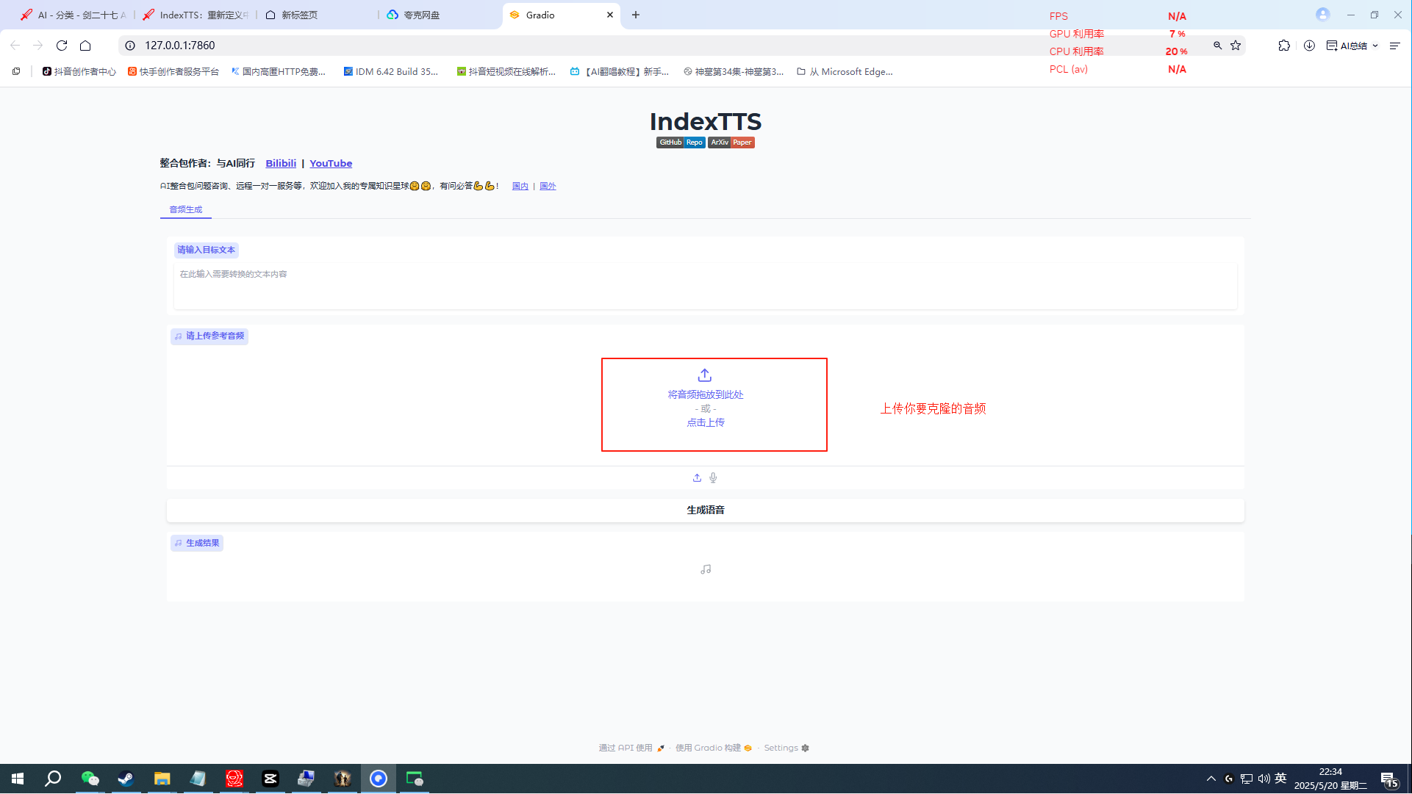
Task: Switch to the 音频生成 tab
Action: [x=186, y=210]
